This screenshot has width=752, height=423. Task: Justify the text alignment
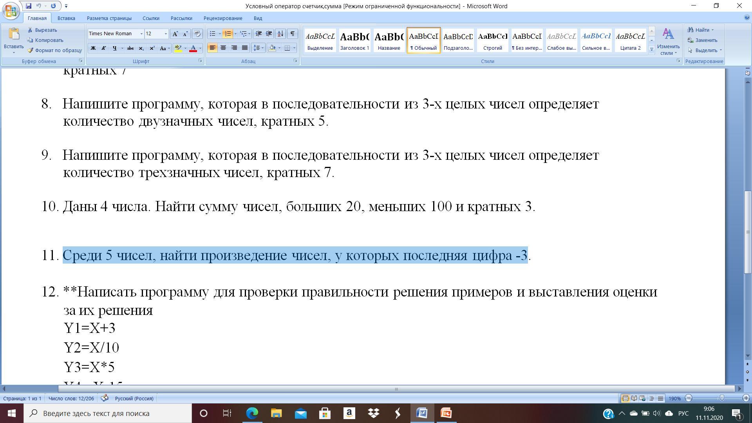pyautogui.click(x=245, y=48)
